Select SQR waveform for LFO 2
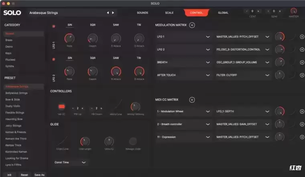 (93, 58)
